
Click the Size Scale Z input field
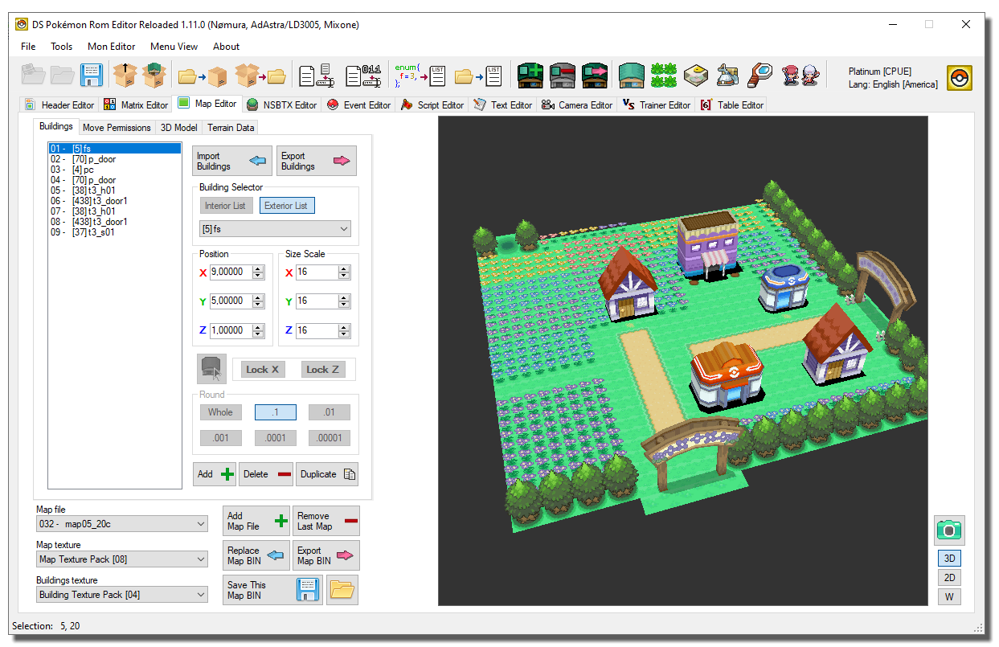pyautogui.click(x=317, y=330)
